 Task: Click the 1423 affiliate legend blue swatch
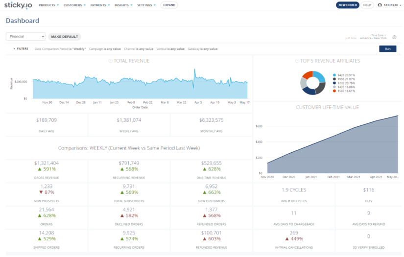pyautogui.click(x=334, y=75)
